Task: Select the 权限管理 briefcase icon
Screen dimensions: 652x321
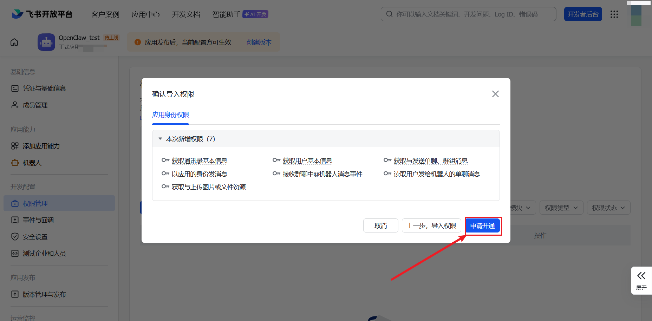Action: pos(15,203)
